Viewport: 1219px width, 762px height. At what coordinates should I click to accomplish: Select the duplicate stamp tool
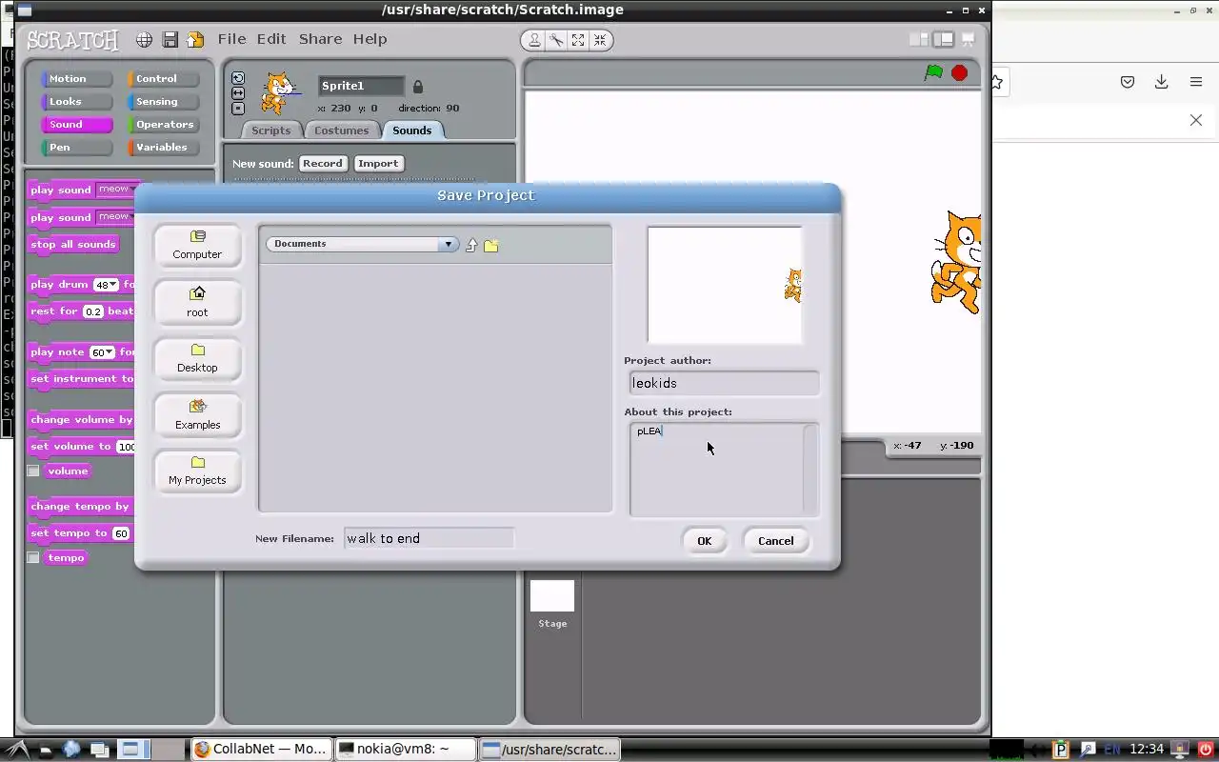534,40
